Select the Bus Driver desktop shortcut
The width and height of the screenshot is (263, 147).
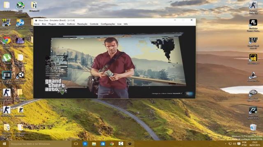pyautogui.click(x=253, y=59)
